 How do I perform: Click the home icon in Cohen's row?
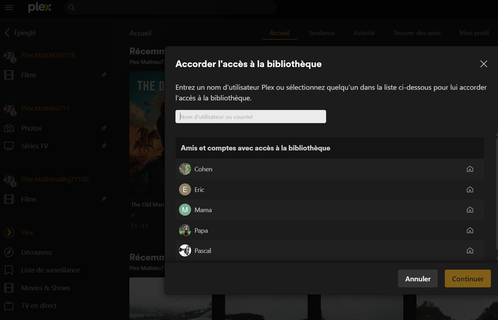coord(470,169)
